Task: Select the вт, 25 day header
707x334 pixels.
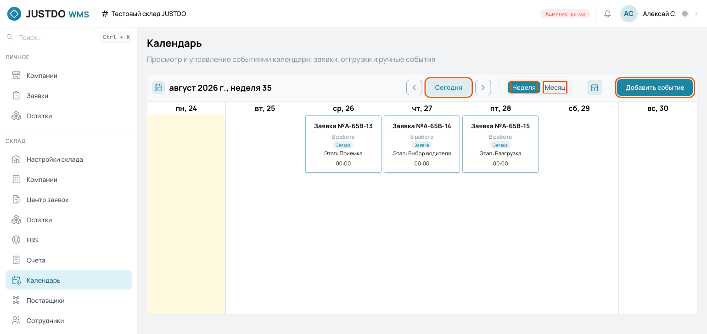Action: (265, 109)
